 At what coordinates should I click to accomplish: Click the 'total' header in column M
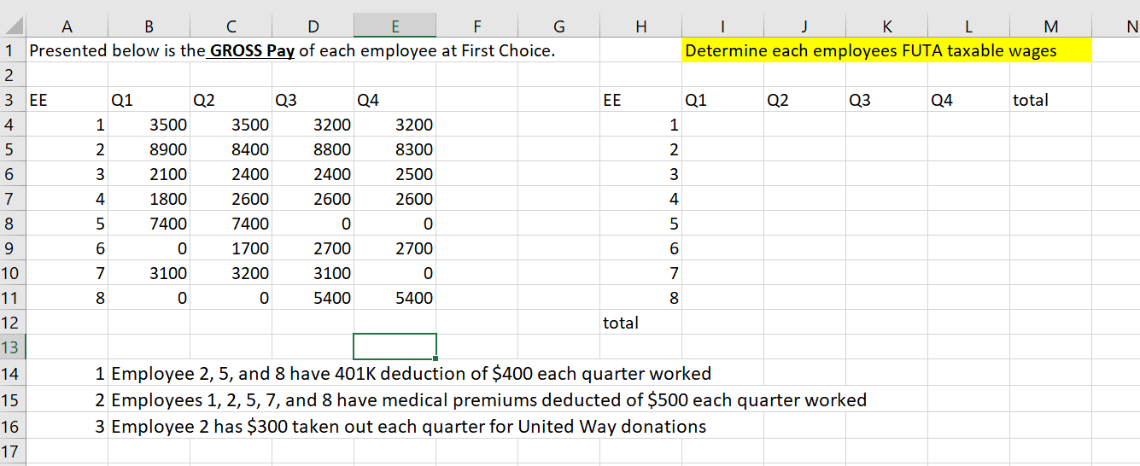[x=1050, y=100]
